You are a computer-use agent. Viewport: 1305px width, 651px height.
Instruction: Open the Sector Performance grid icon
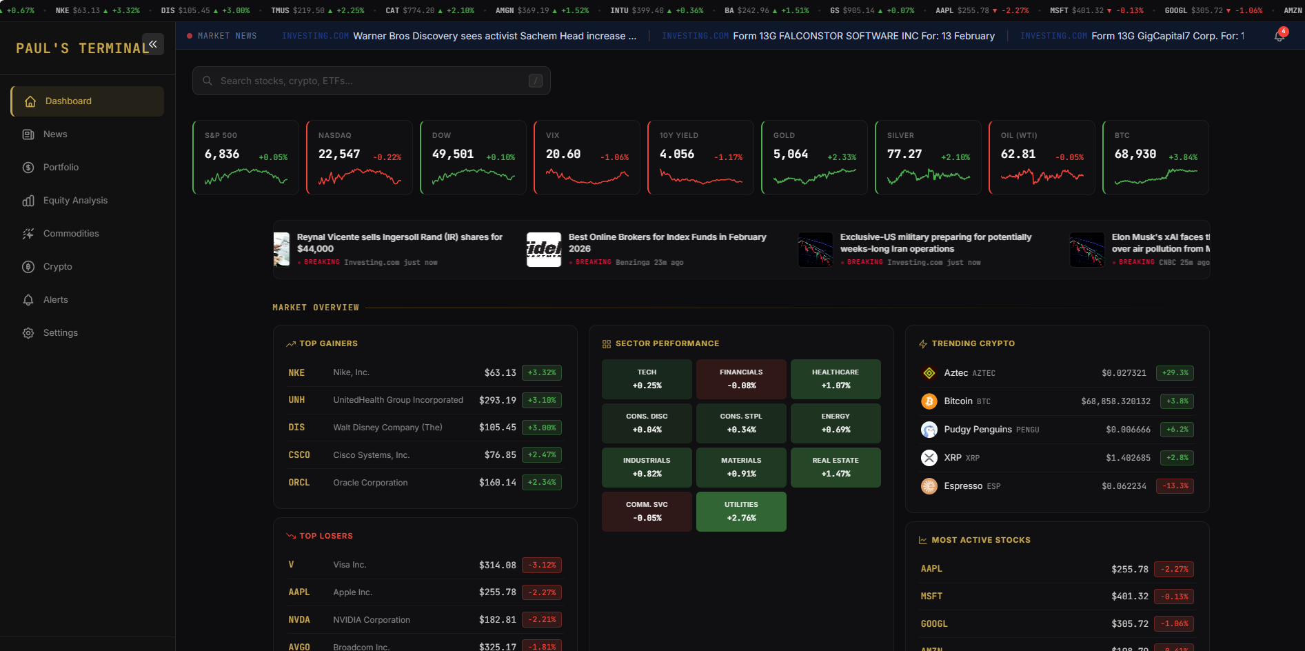(607, 343)
